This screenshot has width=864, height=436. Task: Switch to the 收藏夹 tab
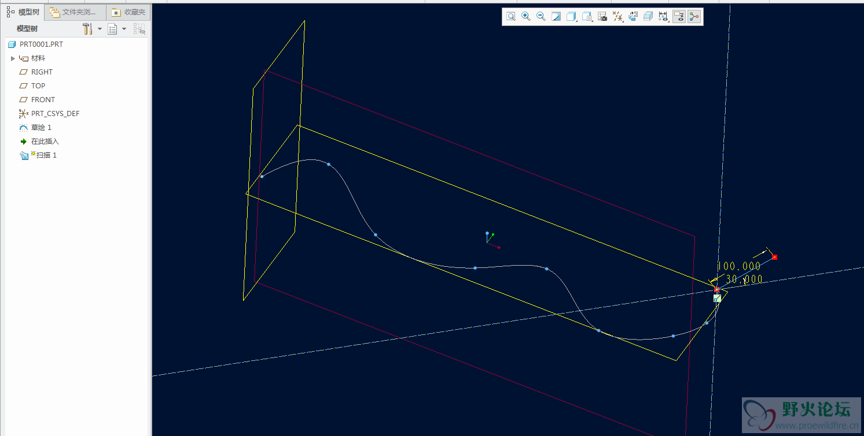tap(128, 12)
